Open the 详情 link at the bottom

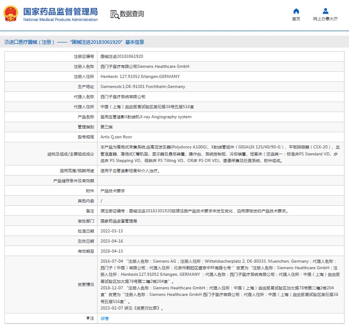104,318
